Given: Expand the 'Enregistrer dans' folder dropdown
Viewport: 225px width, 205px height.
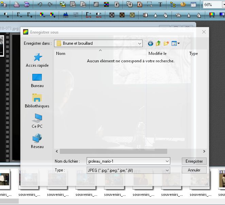Looking at the screenshot, I should [x=139, y=43].
